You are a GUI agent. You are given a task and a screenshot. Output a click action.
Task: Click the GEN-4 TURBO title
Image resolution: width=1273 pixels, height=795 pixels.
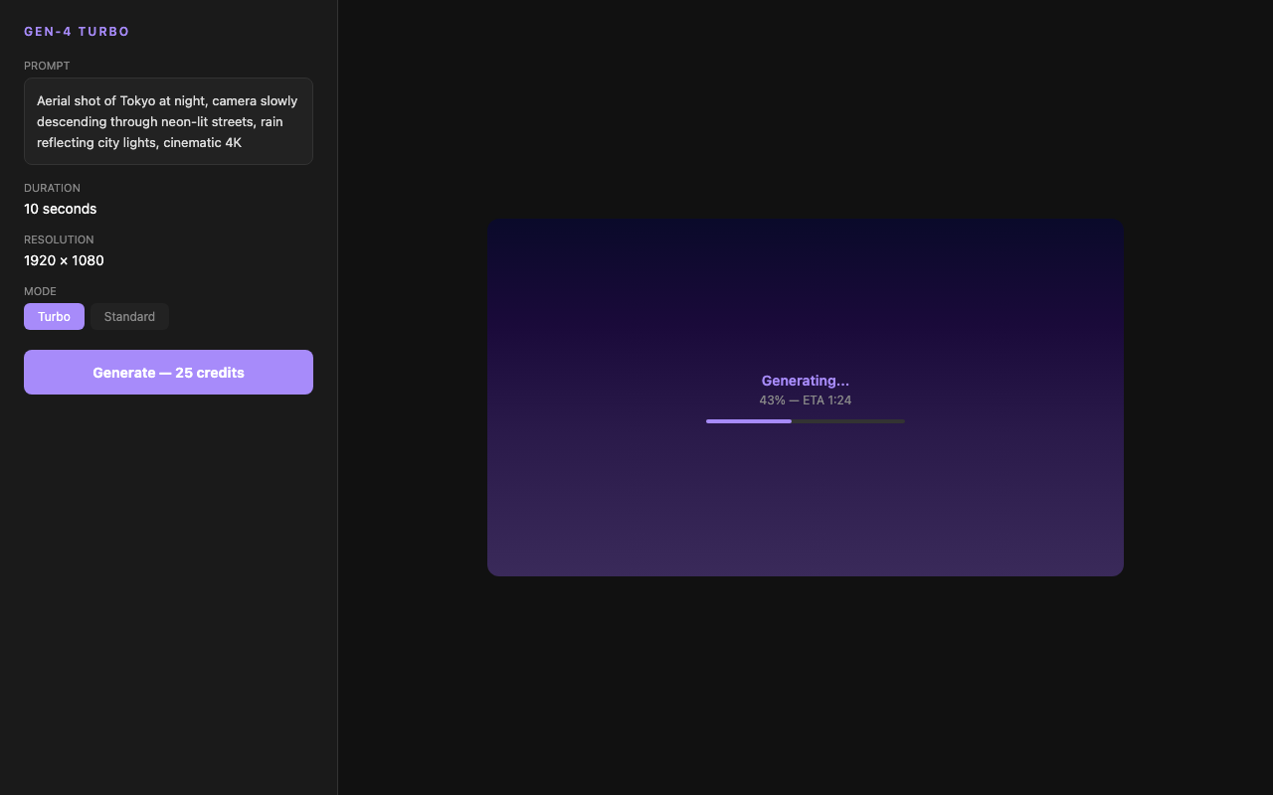77,32
